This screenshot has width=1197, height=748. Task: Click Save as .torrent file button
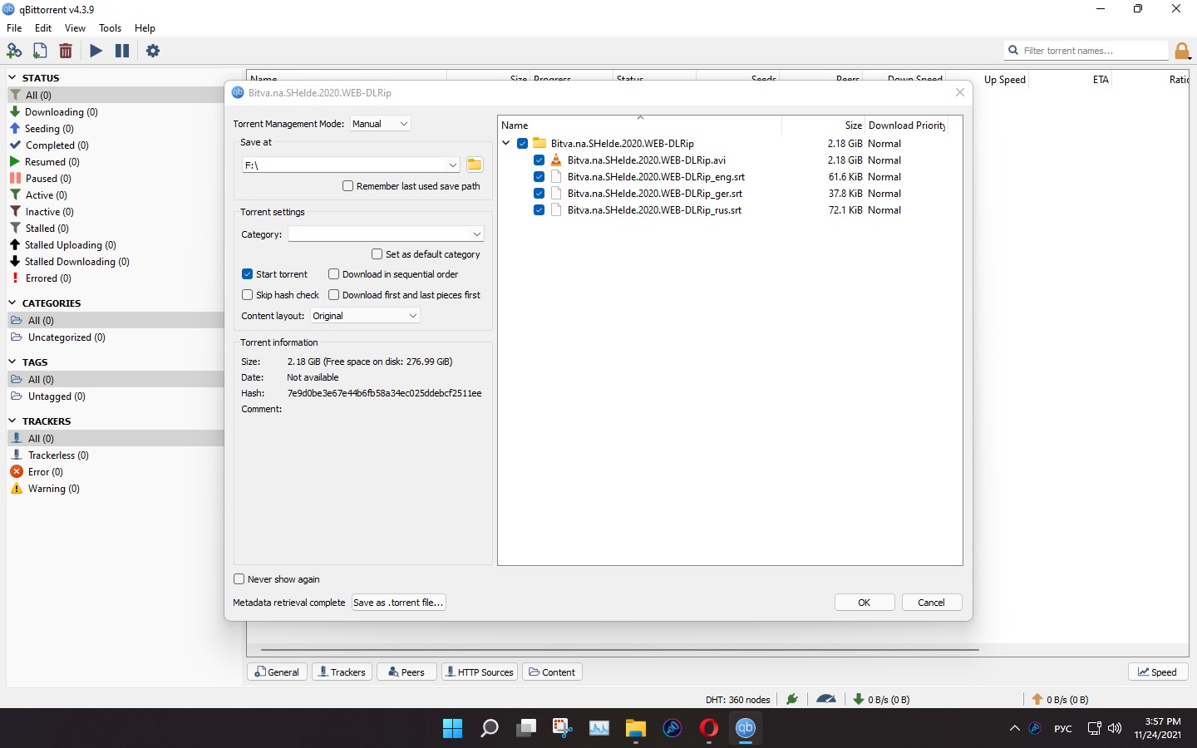(x=399, y=603)
